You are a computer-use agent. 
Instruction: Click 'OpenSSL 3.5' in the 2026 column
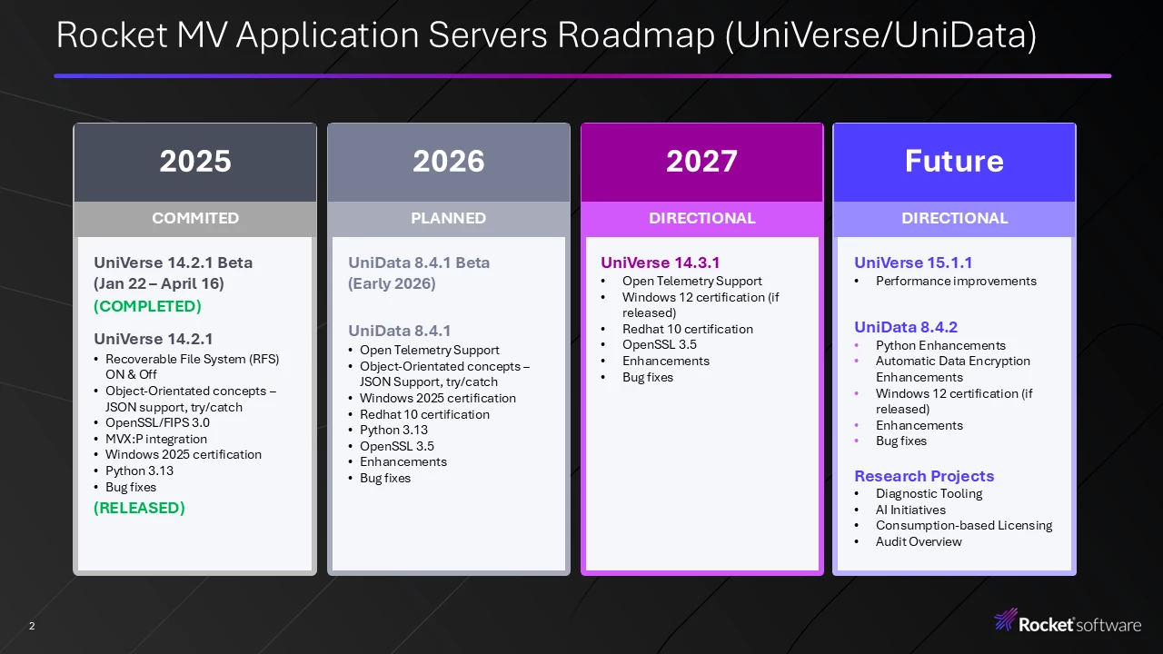point(397,446)
